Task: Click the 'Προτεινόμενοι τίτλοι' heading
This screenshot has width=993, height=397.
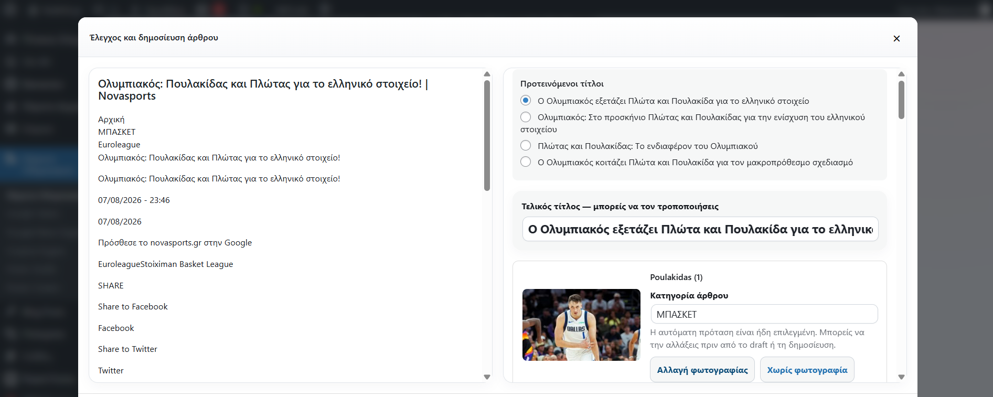Action: click(x=562, y=84)
